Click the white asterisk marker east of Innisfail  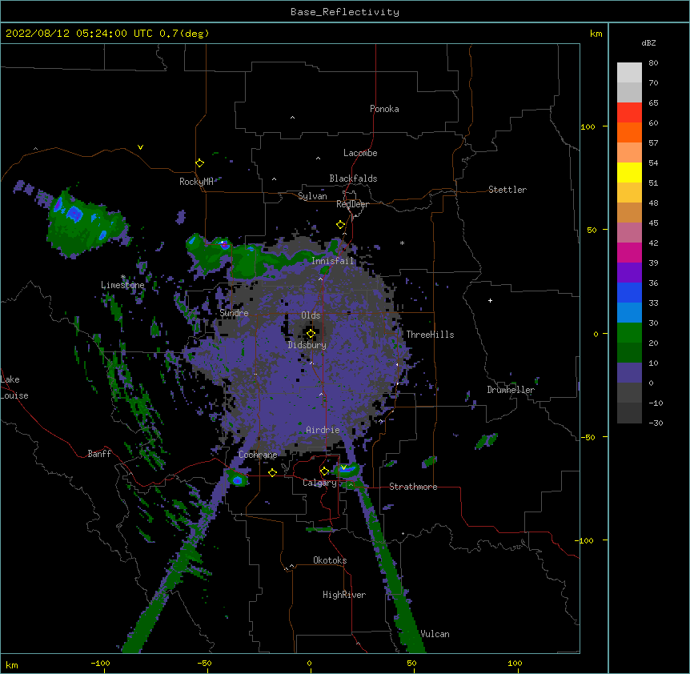[x=402, y=243]
